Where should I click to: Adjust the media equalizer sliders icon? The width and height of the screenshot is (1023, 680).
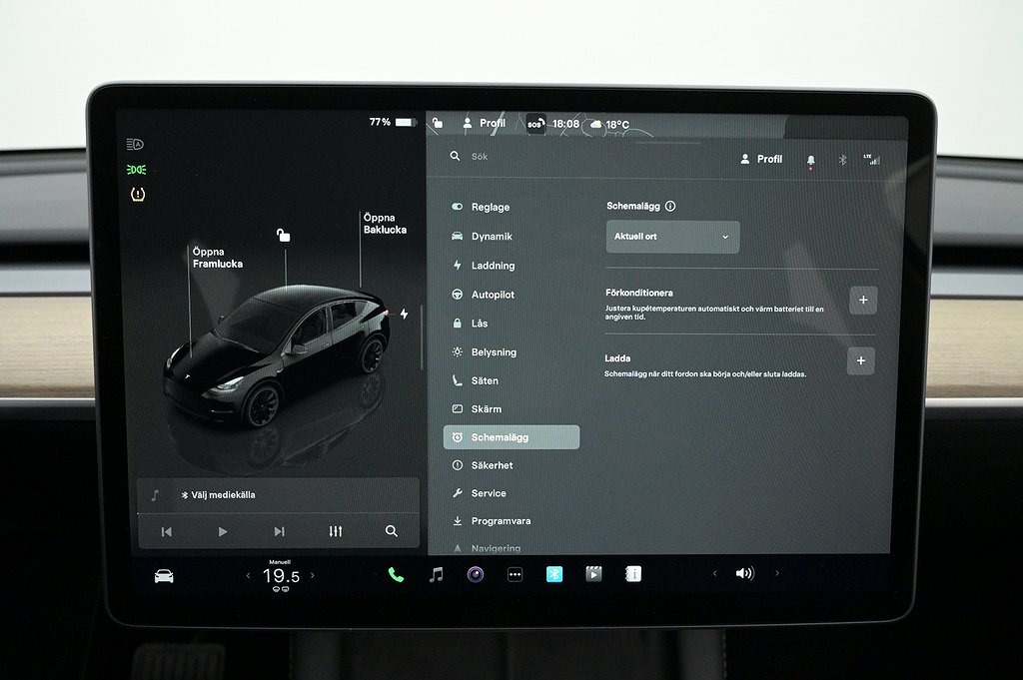335,531
